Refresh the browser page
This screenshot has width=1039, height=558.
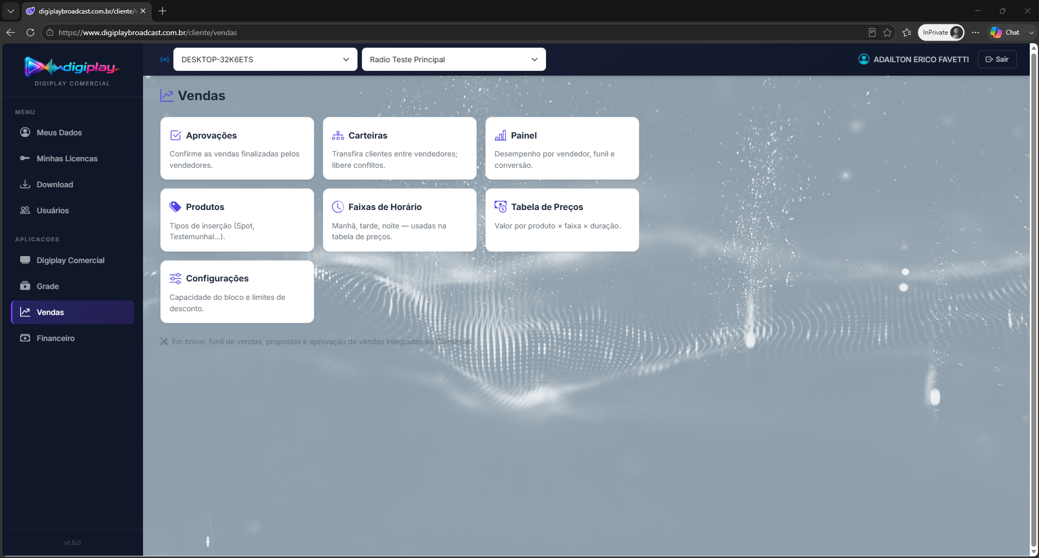point(30,32)
